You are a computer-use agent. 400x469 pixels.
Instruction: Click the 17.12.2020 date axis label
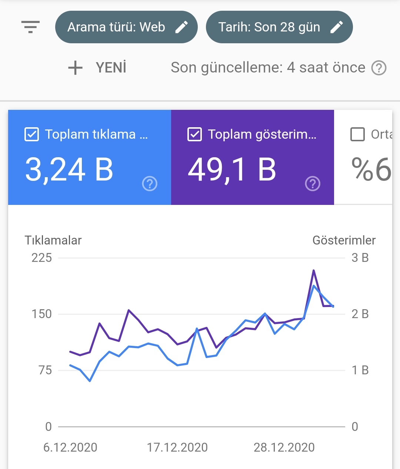[x=177, y=448]
